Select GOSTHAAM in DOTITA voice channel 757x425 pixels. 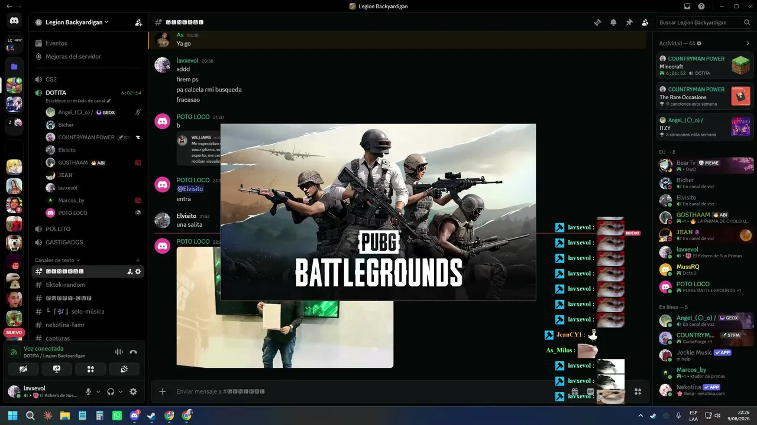pyautogui.click(x=93, y=162)
